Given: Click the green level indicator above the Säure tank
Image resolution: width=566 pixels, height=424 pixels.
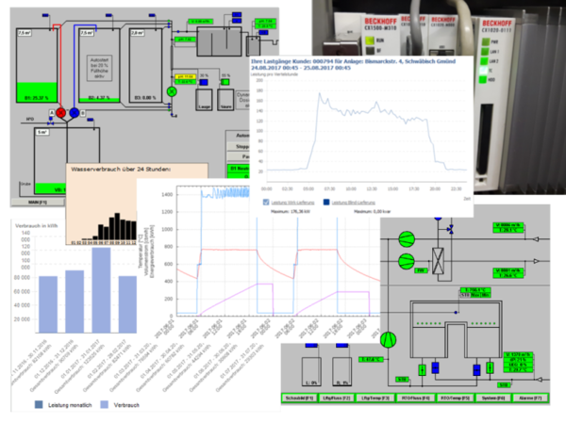Looking at the screenshot, I should [x=225, y=82].
